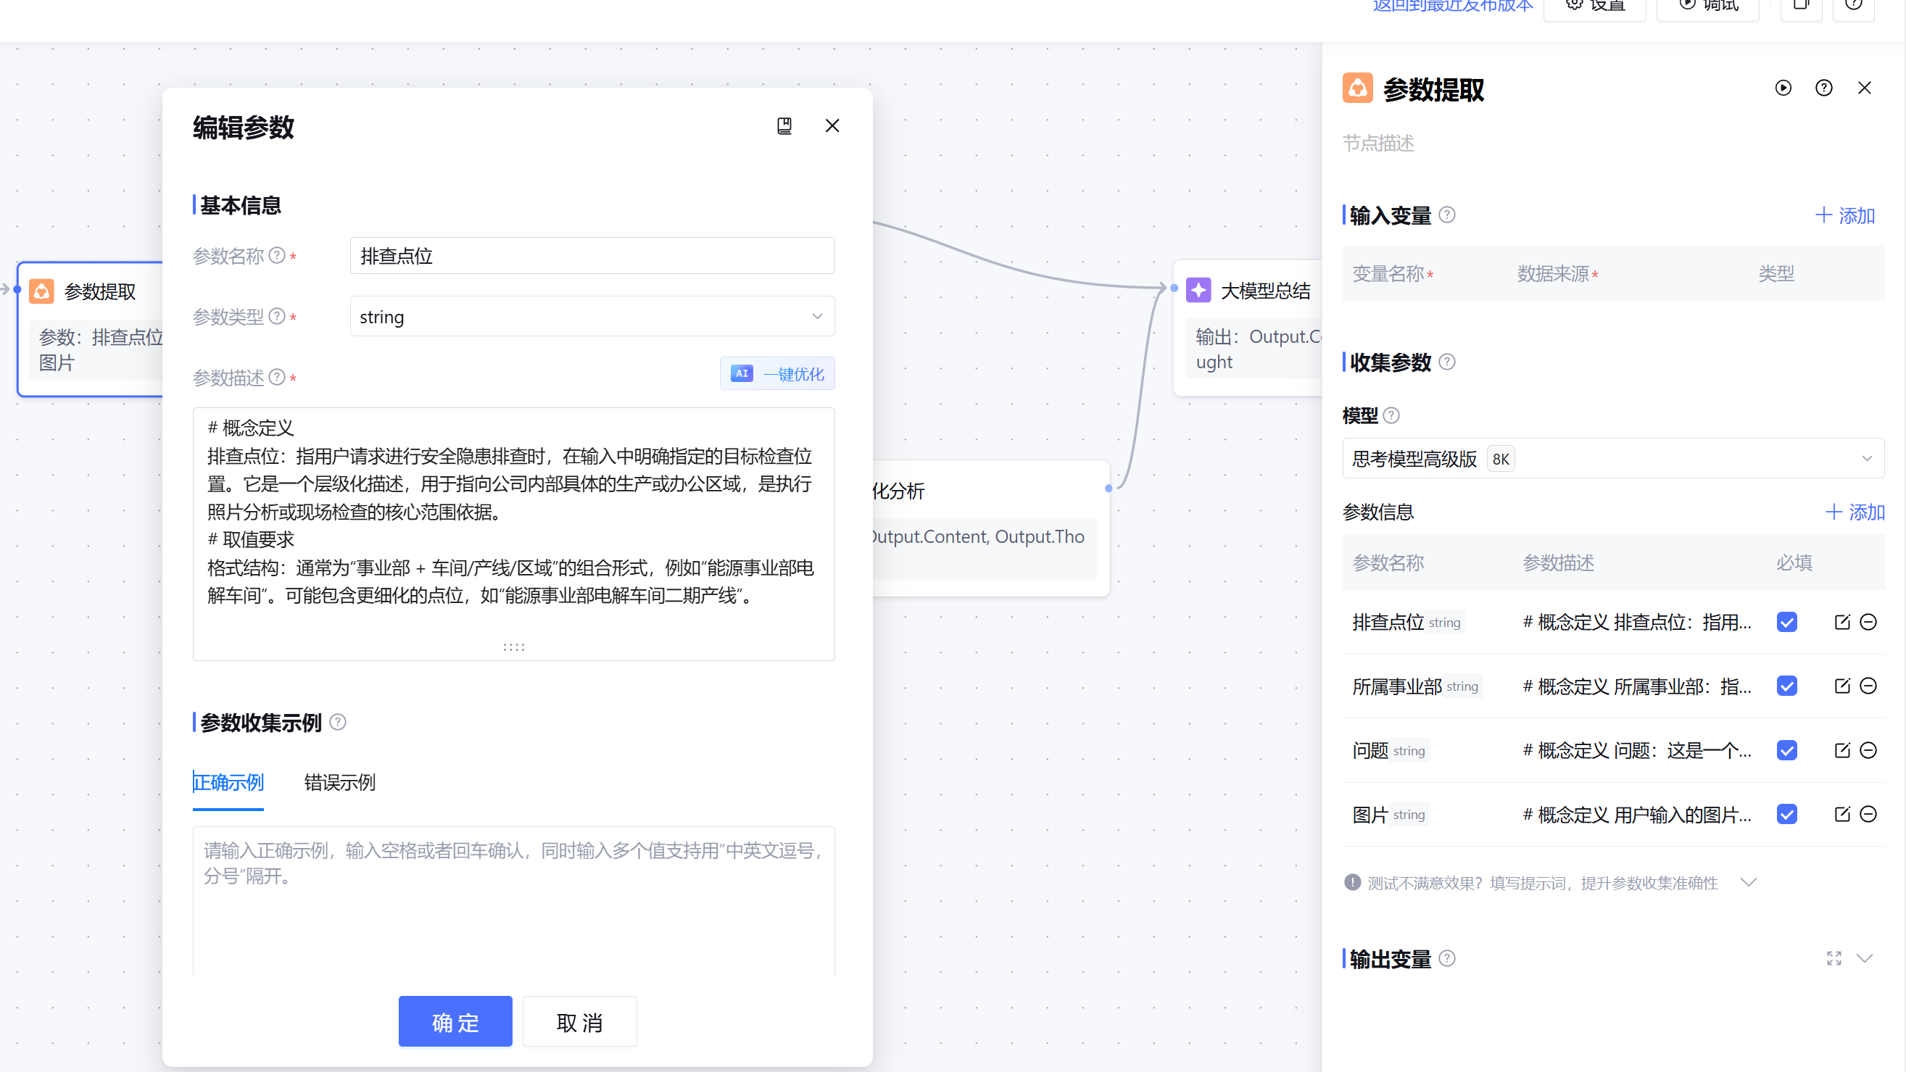Screen dimensions: 1906x1072
Task: Click the book icon in edit dialog header
Action: (784, 126)
